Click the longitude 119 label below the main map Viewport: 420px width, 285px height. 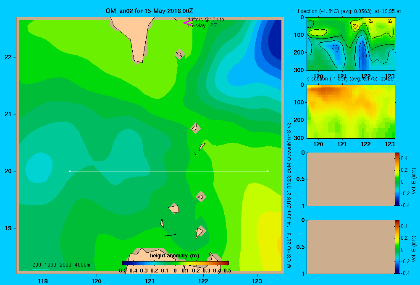pyautogui.click(x=43, y=281)
